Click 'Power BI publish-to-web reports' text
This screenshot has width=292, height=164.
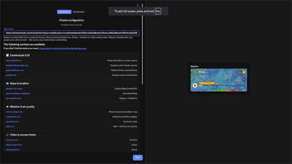(x=122, y=60)
